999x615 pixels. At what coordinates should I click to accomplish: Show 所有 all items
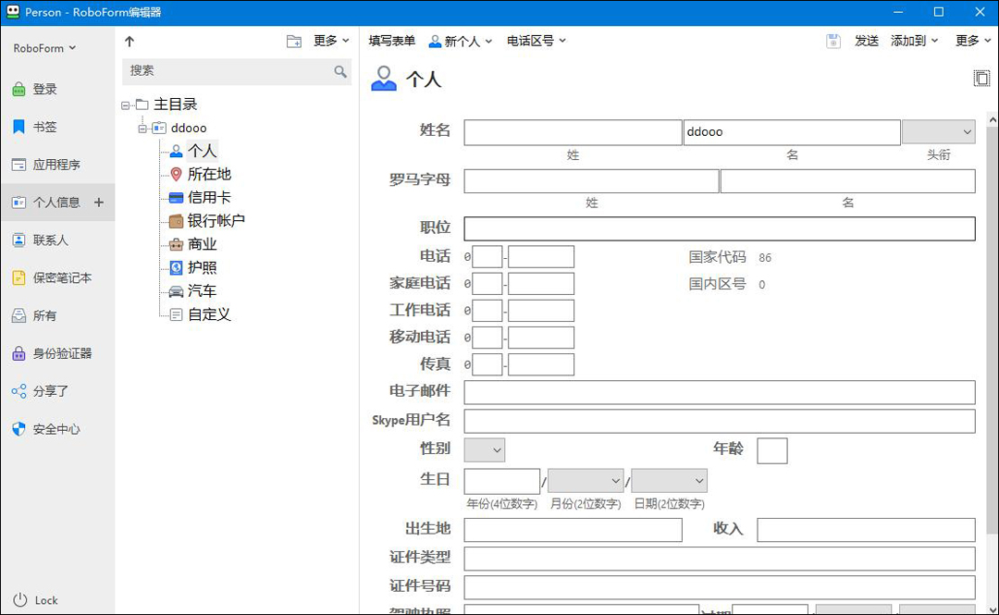coord(35,315)
